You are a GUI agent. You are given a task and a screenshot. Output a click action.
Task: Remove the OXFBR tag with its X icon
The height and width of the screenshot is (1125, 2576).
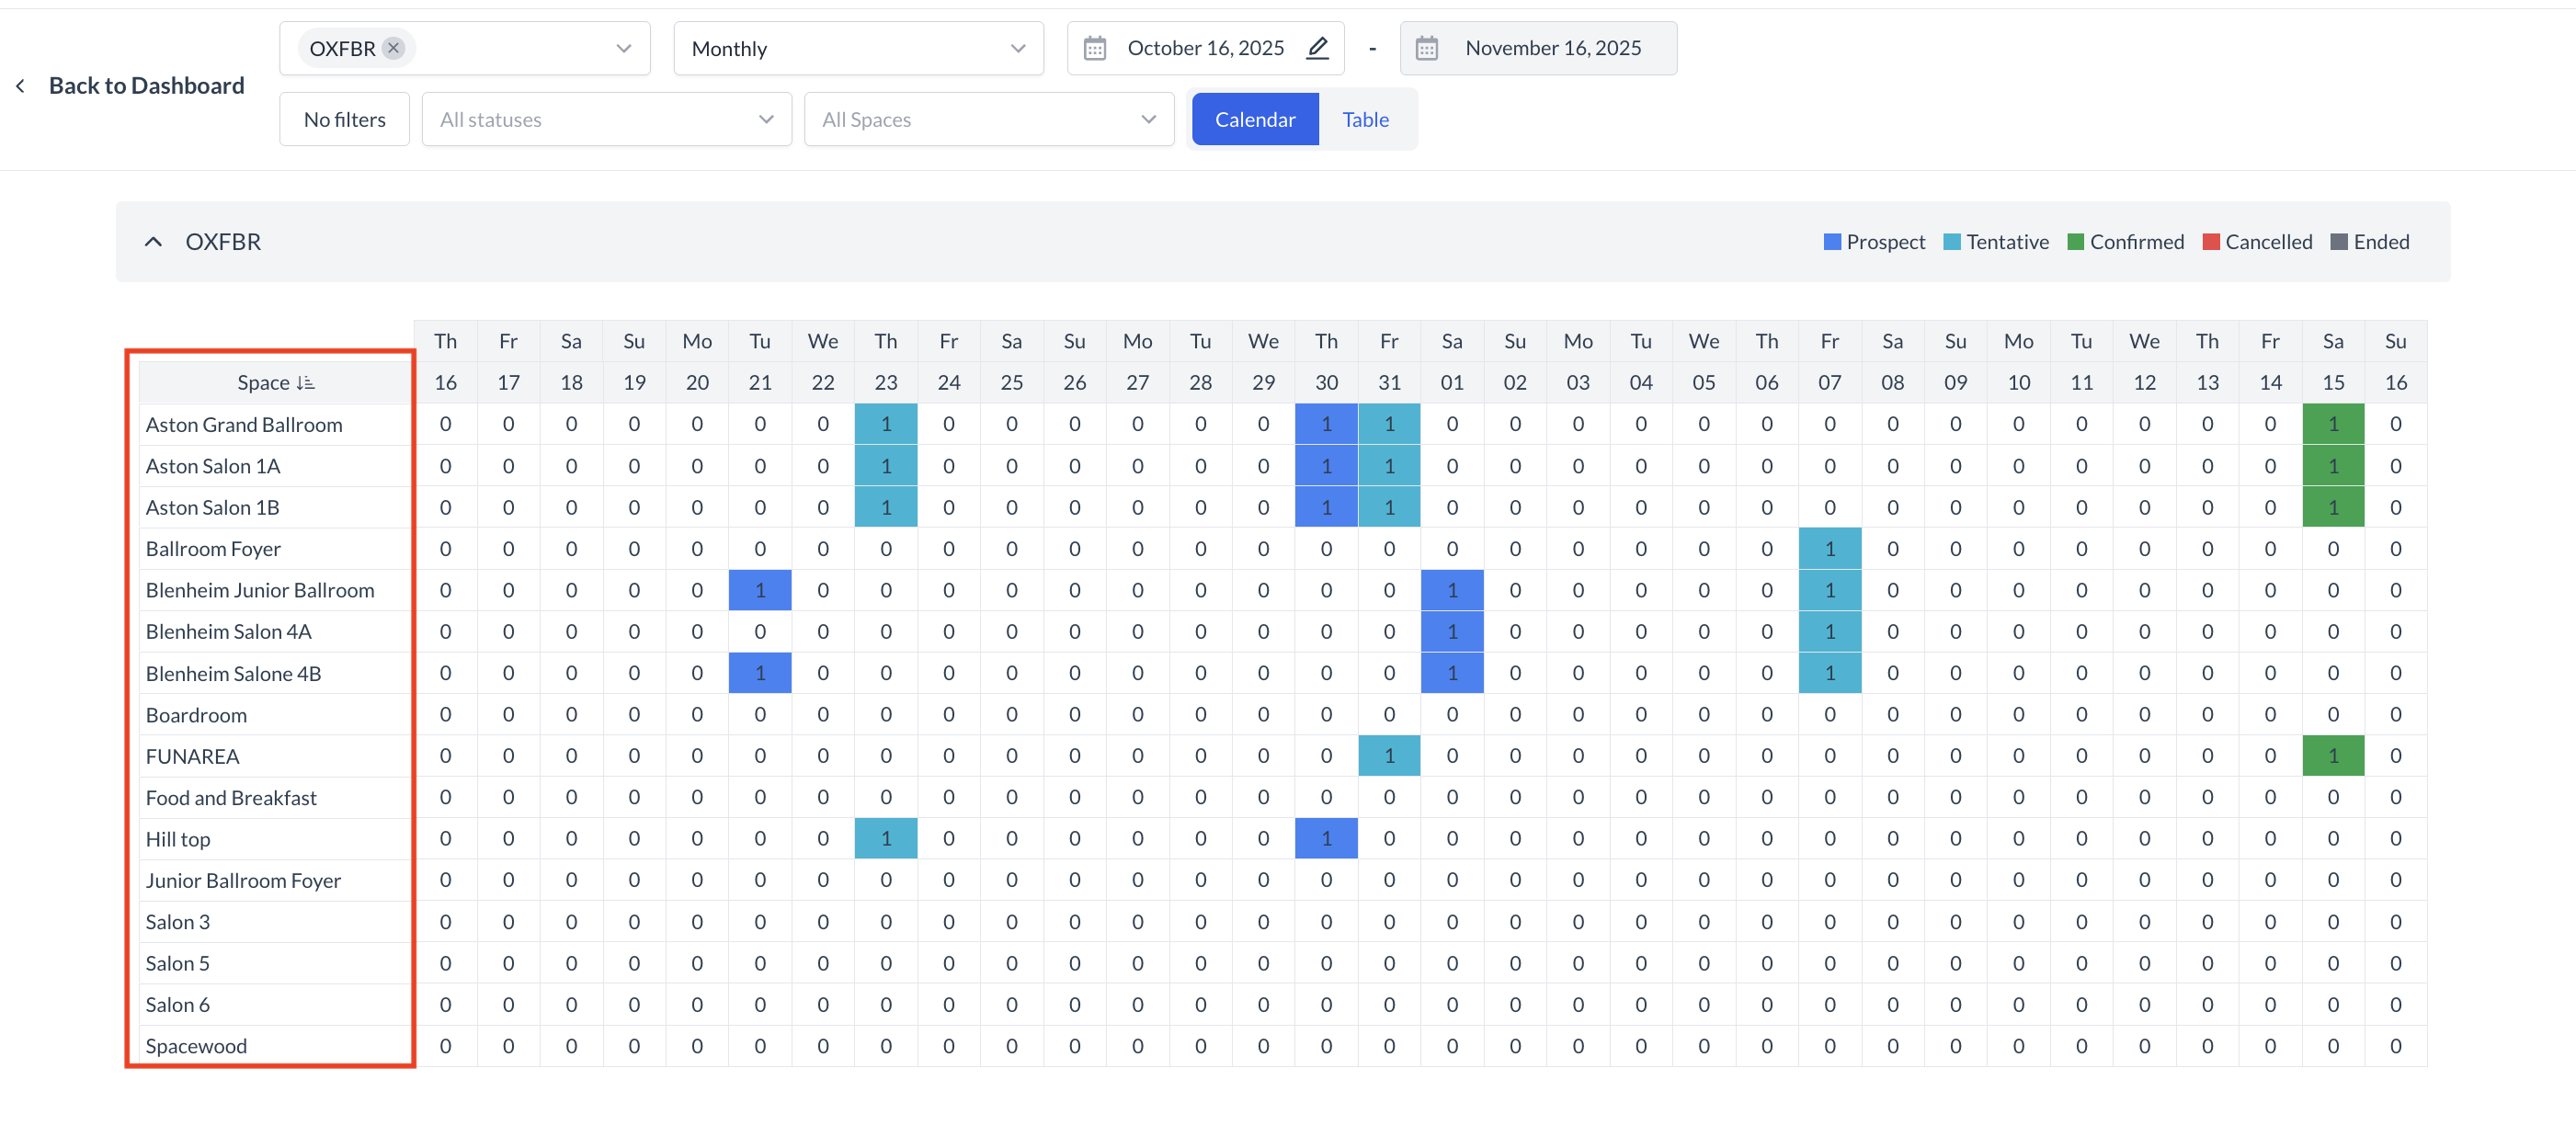[393, 48]
